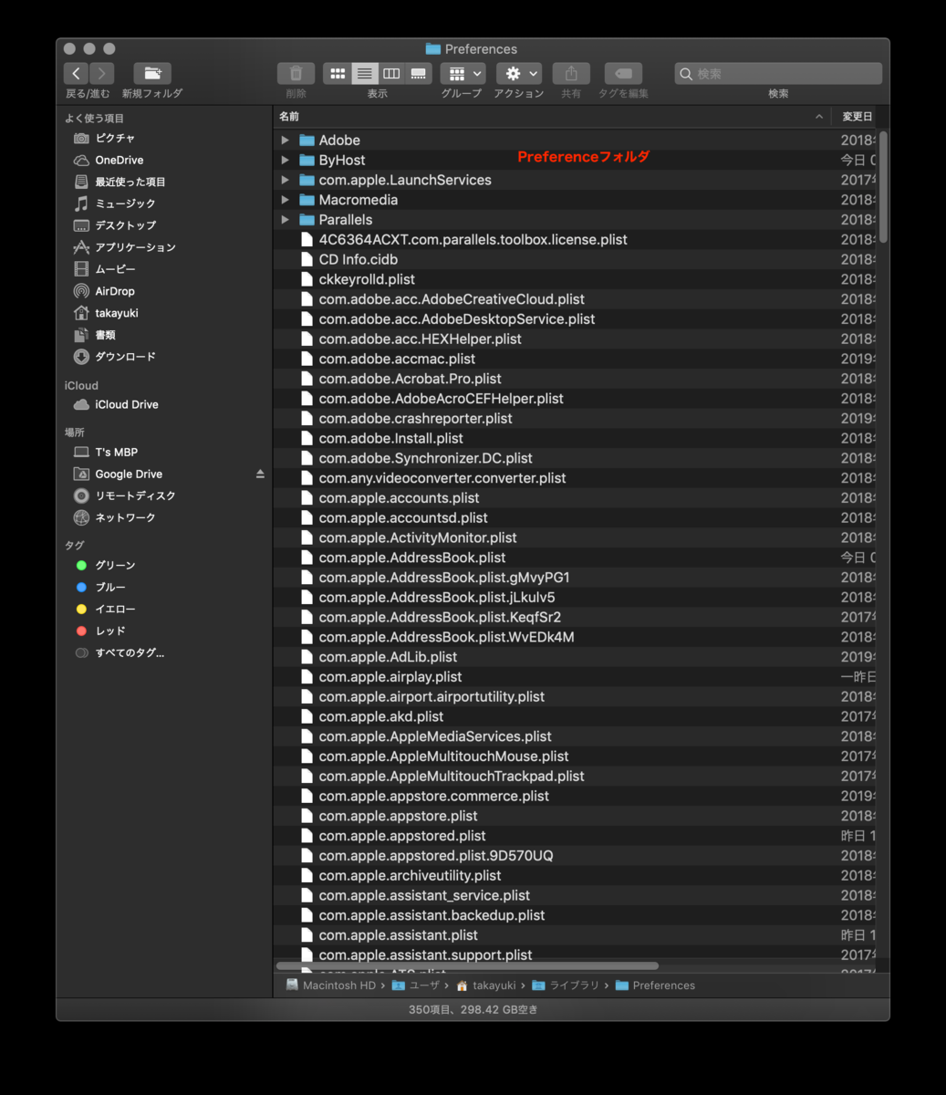Screen dimensions: 946x1095
Task: Click the vertical scrollbar thumb
Action: [x=883, y=187]
